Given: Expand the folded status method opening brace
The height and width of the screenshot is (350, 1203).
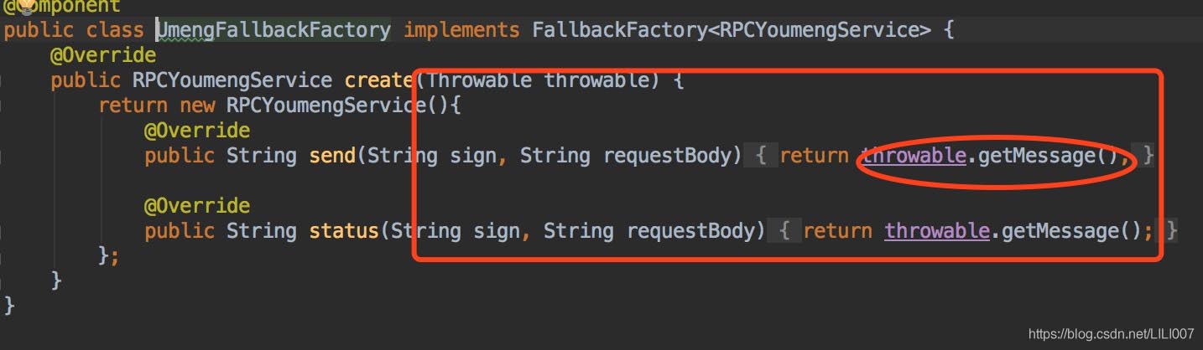Looking at the screenshot, I should coord(784,231).
